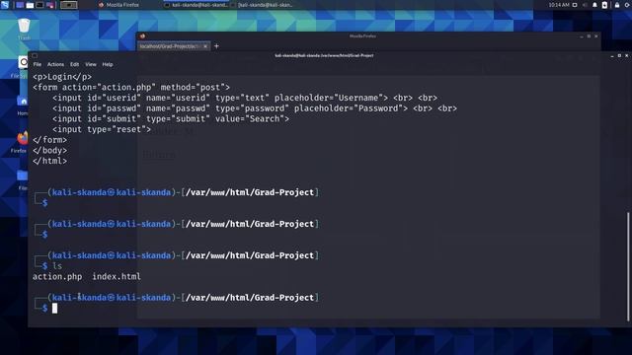The width and height of the screenshot is (632, 355).
Task: Click the lock screen icon
Action: point(617,5)
